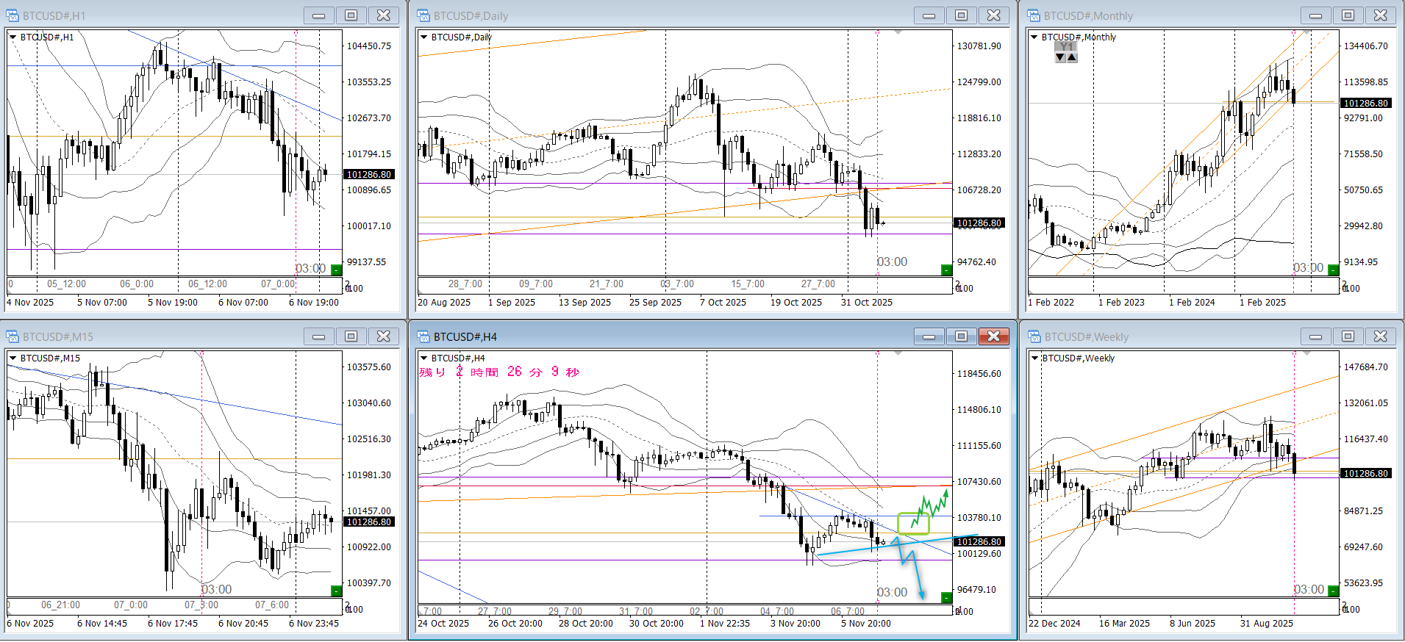Activate the BTCUSD#,Monthly window title bar
The height and width of the screenshot is (642, 1405).
1162,15
